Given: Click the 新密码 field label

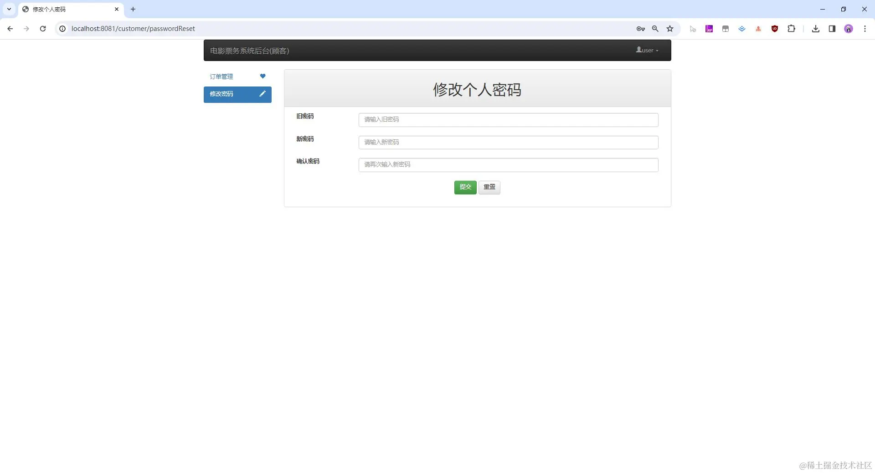Looking at the screenshot, I should 305,139.
